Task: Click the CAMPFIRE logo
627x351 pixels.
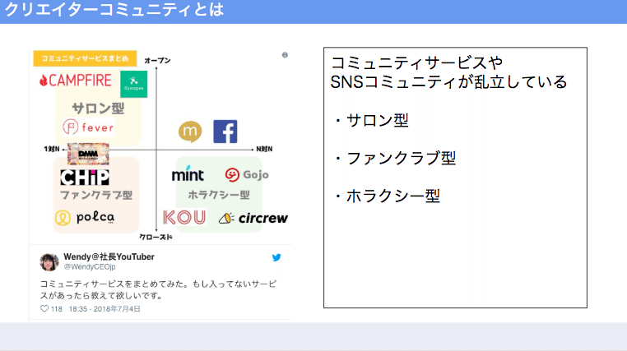Action: 76,81
